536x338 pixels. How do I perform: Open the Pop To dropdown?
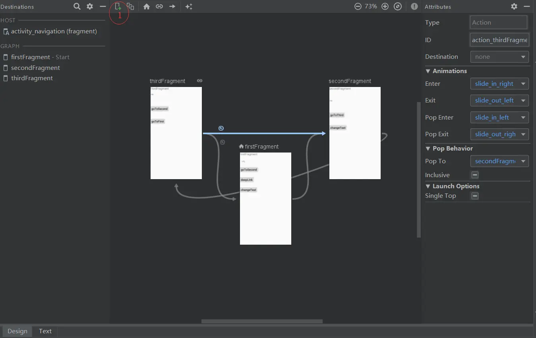[499, 161]
